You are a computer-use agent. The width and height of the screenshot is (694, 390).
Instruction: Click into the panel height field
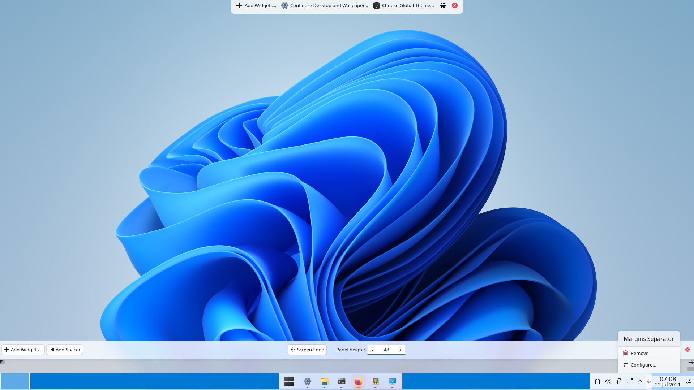tap(386, 350)
